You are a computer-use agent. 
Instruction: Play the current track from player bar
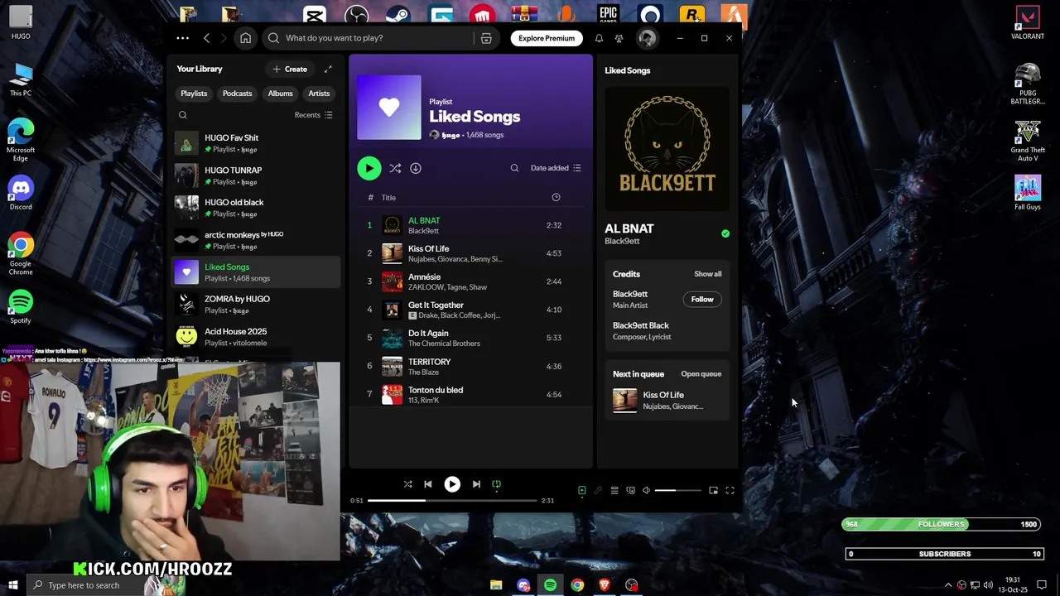coord(452,484)
